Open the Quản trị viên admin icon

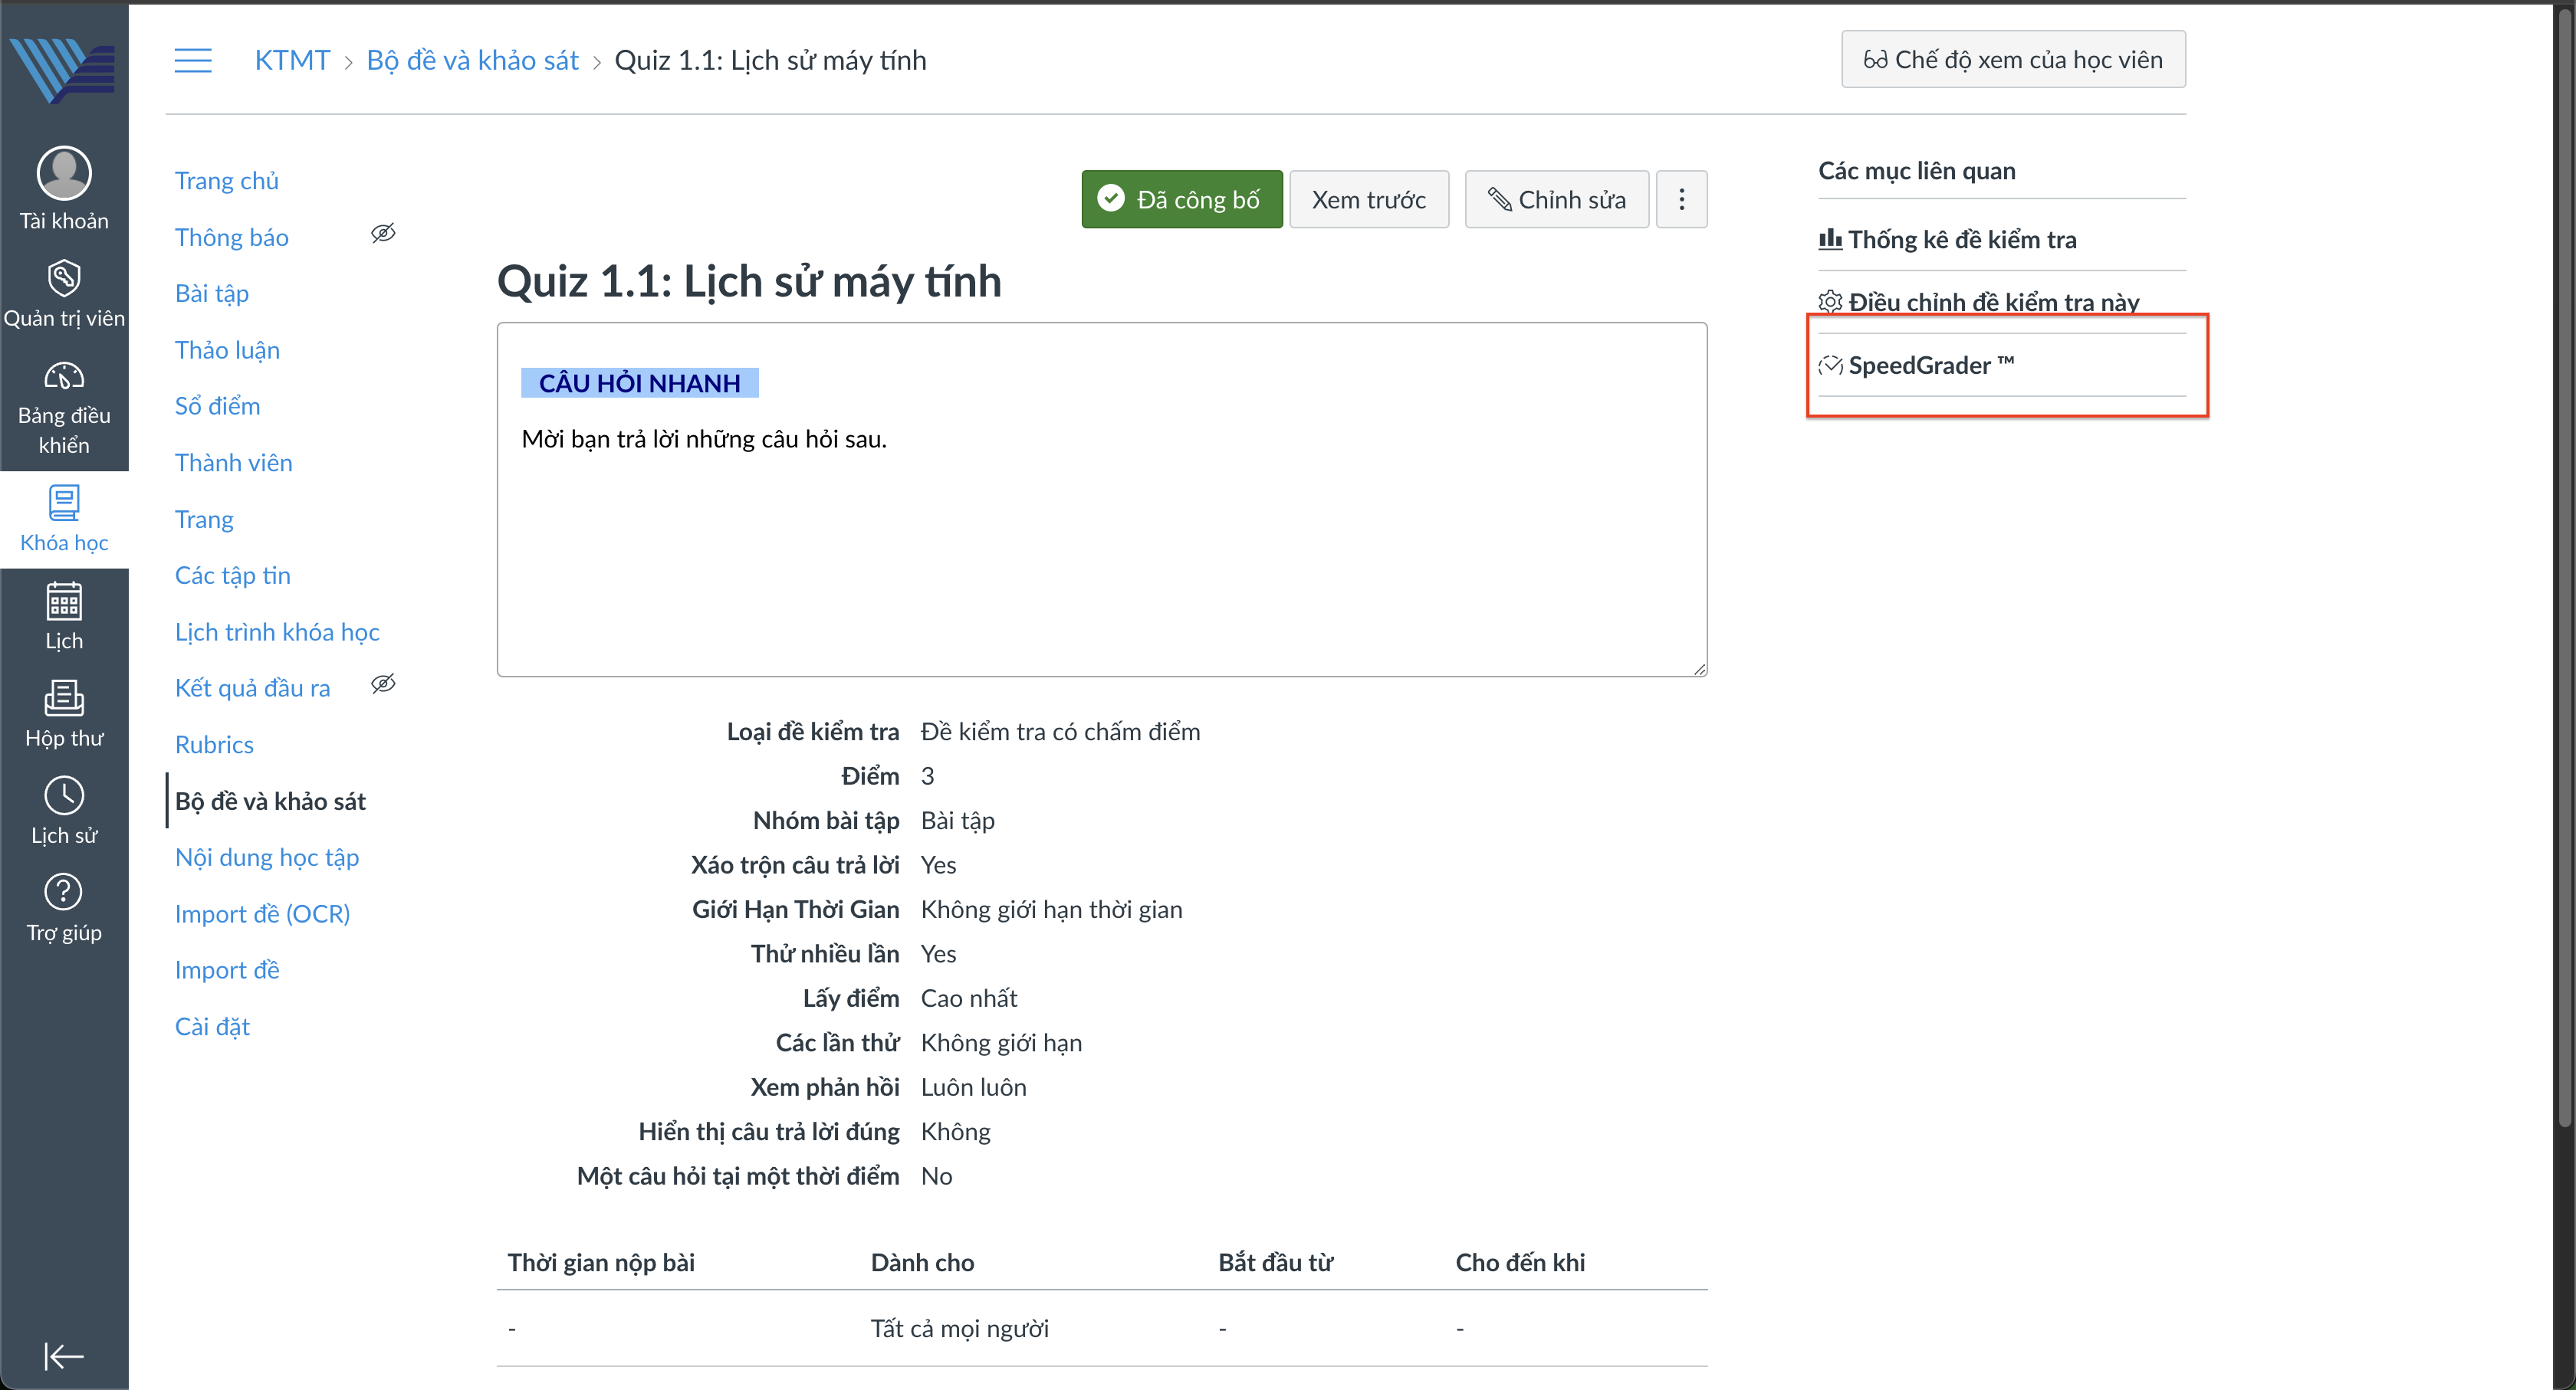(64, 279)
